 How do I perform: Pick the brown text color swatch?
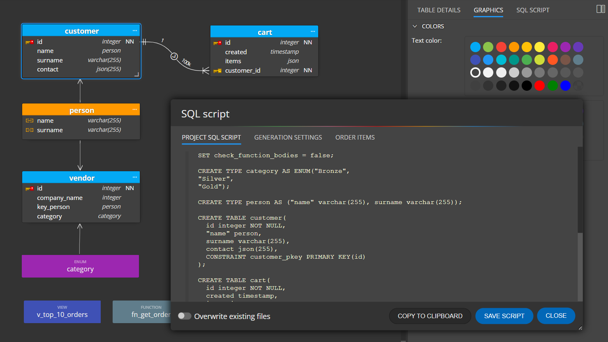coord(566,60)
